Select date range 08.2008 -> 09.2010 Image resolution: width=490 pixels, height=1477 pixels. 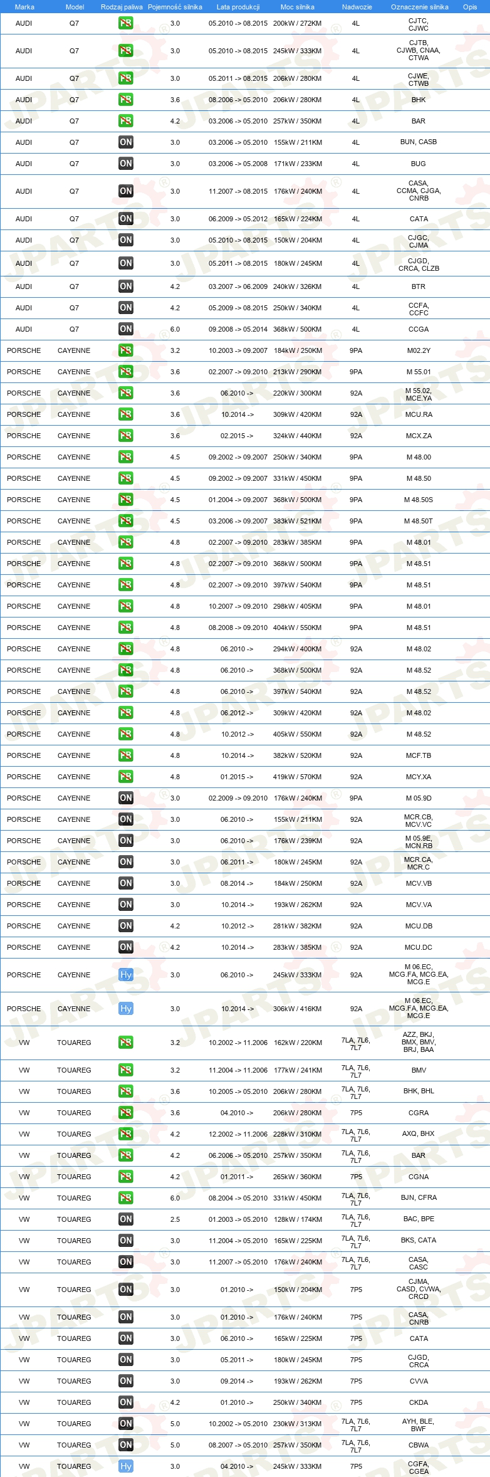tap(238, 628)
